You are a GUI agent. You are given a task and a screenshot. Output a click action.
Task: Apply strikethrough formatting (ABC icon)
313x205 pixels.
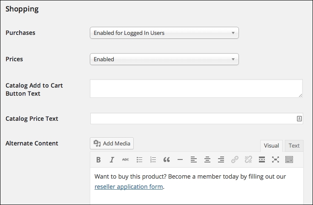[x=126, y=159]
